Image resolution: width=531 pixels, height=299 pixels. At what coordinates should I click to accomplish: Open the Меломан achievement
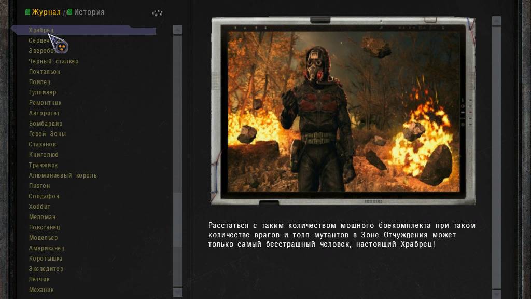click(43, 217)
